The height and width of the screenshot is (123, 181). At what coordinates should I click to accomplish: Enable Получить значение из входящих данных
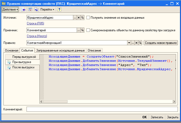(88, 18)
